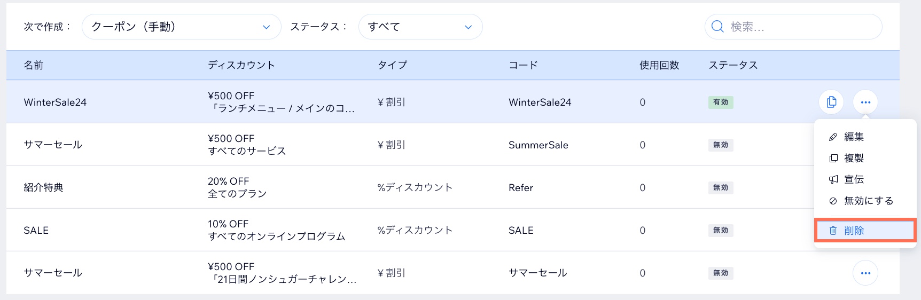Click the SALE coupon name in the list
This screenshot has width=921, height=300.
pyautogui.click(x=36, y=230)
